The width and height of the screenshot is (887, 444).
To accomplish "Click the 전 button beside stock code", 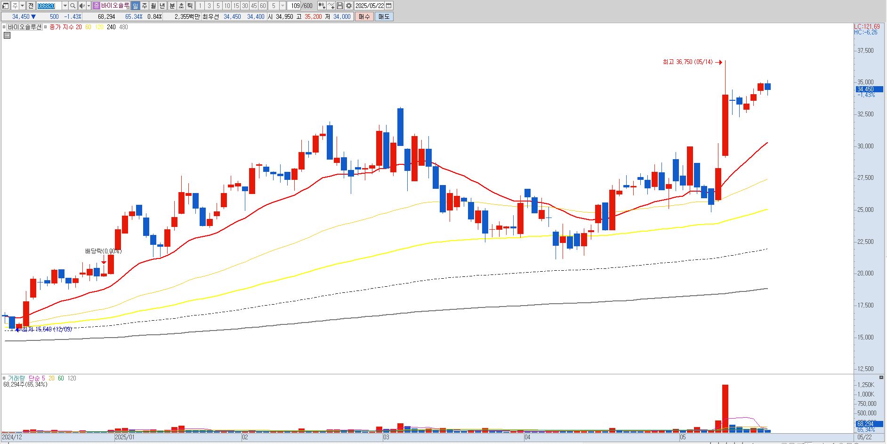I will tap(31, 6).
